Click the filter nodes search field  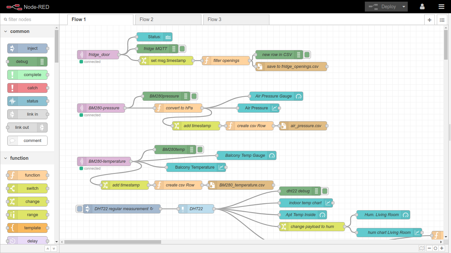tap(30, 19)
